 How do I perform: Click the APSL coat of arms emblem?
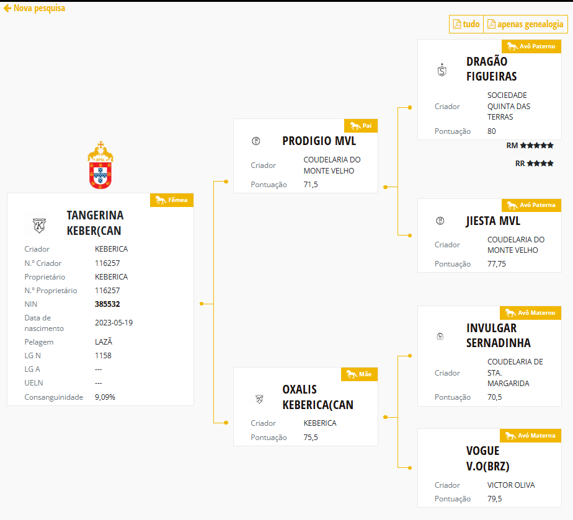click(x=100, y=165)
